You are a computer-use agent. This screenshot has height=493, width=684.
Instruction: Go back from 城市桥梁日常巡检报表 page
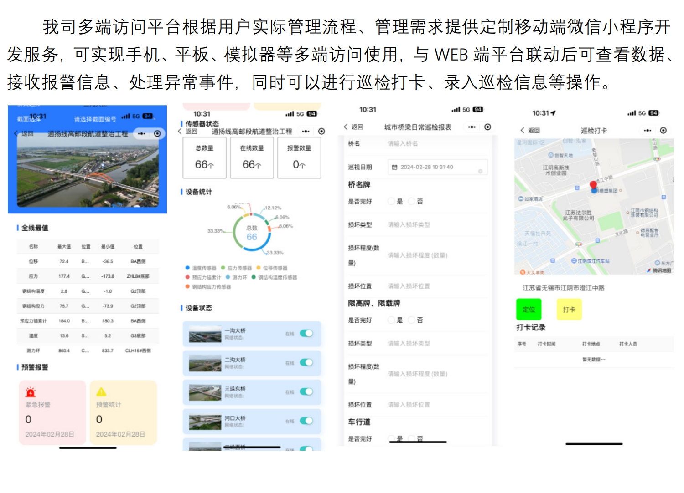coord(353,127)
